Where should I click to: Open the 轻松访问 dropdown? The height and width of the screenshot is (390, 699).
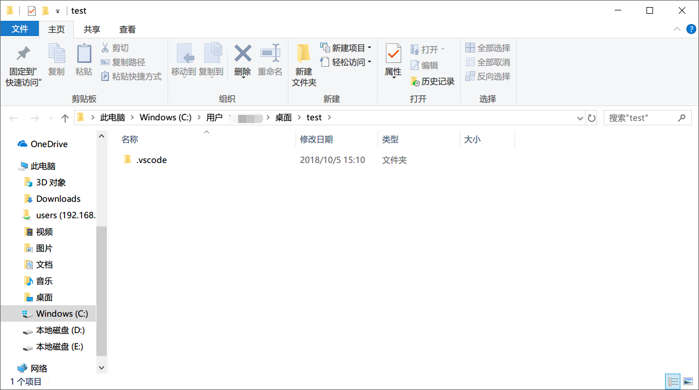click(x=346, y=62)
